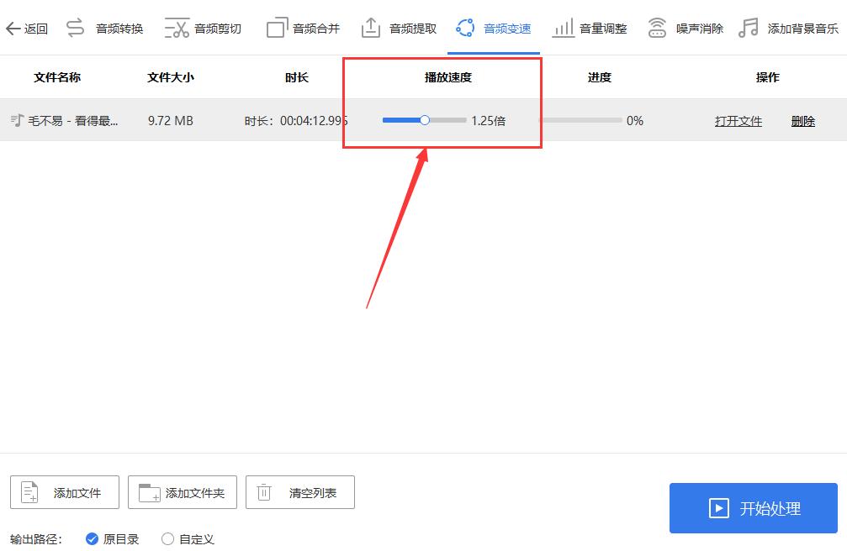Open the file via 打开文件 link
The height and width of the screenshot is (551, 847).
[738, 120]
